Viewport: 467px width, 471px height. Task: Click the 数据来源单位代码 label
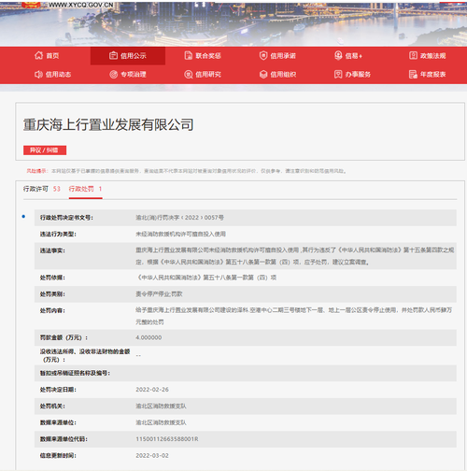click(x=64, y=439)
